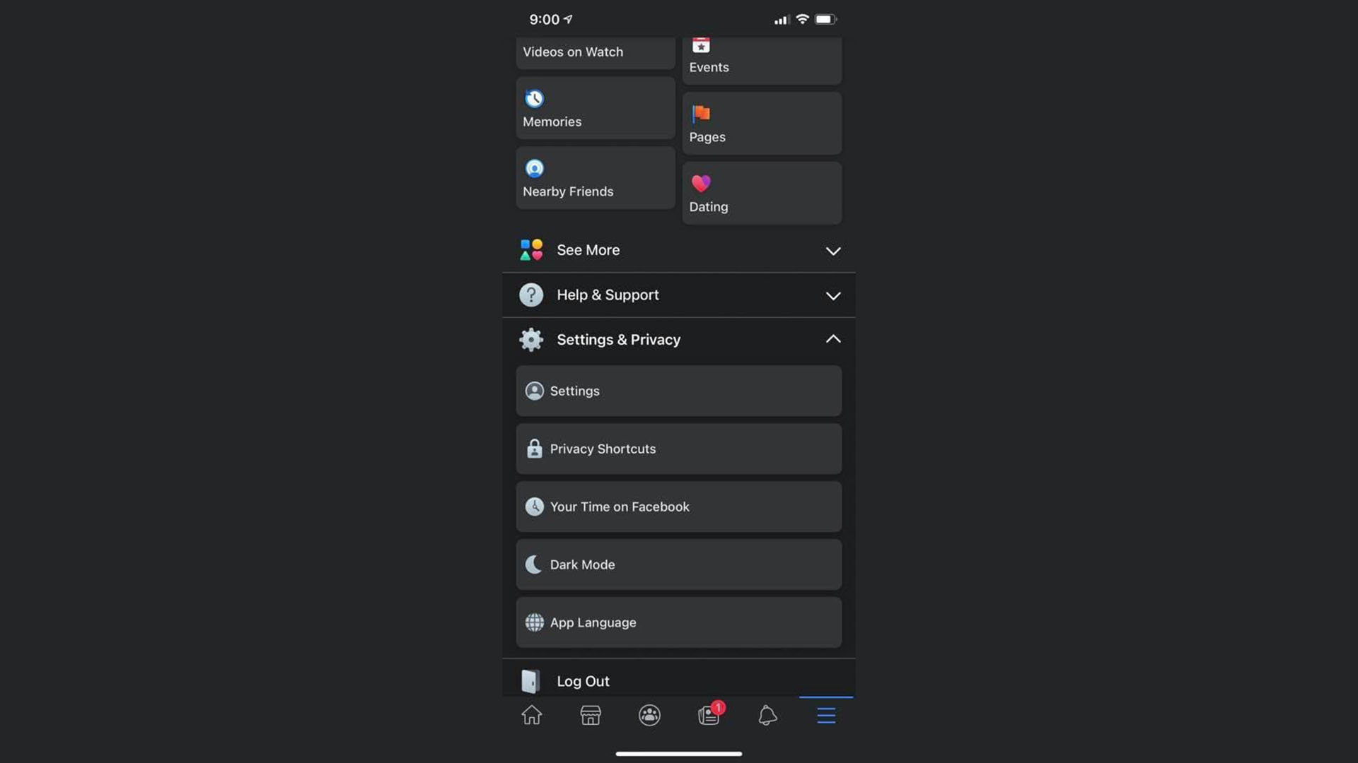Select the hamburger menu tab icon
1358x763 pixels.
tap(826, 716)
